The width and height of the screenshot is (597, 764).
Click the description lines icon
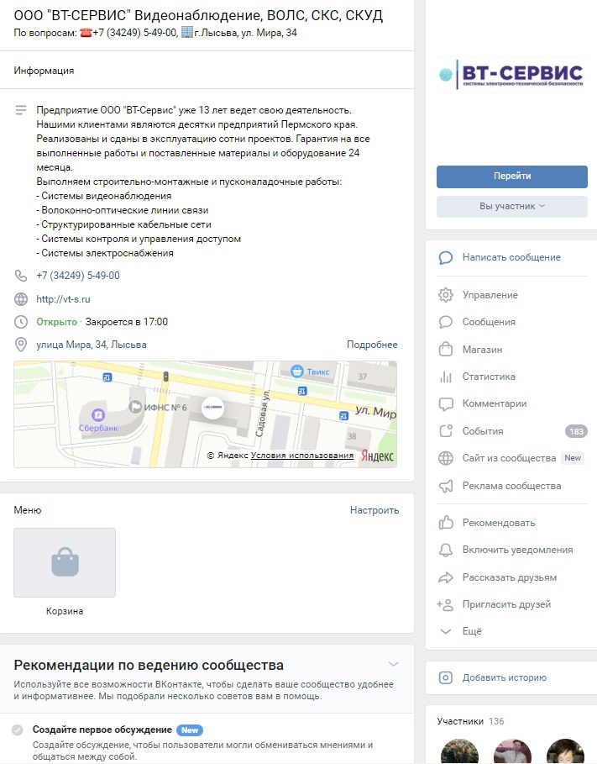tap(21, 110)
